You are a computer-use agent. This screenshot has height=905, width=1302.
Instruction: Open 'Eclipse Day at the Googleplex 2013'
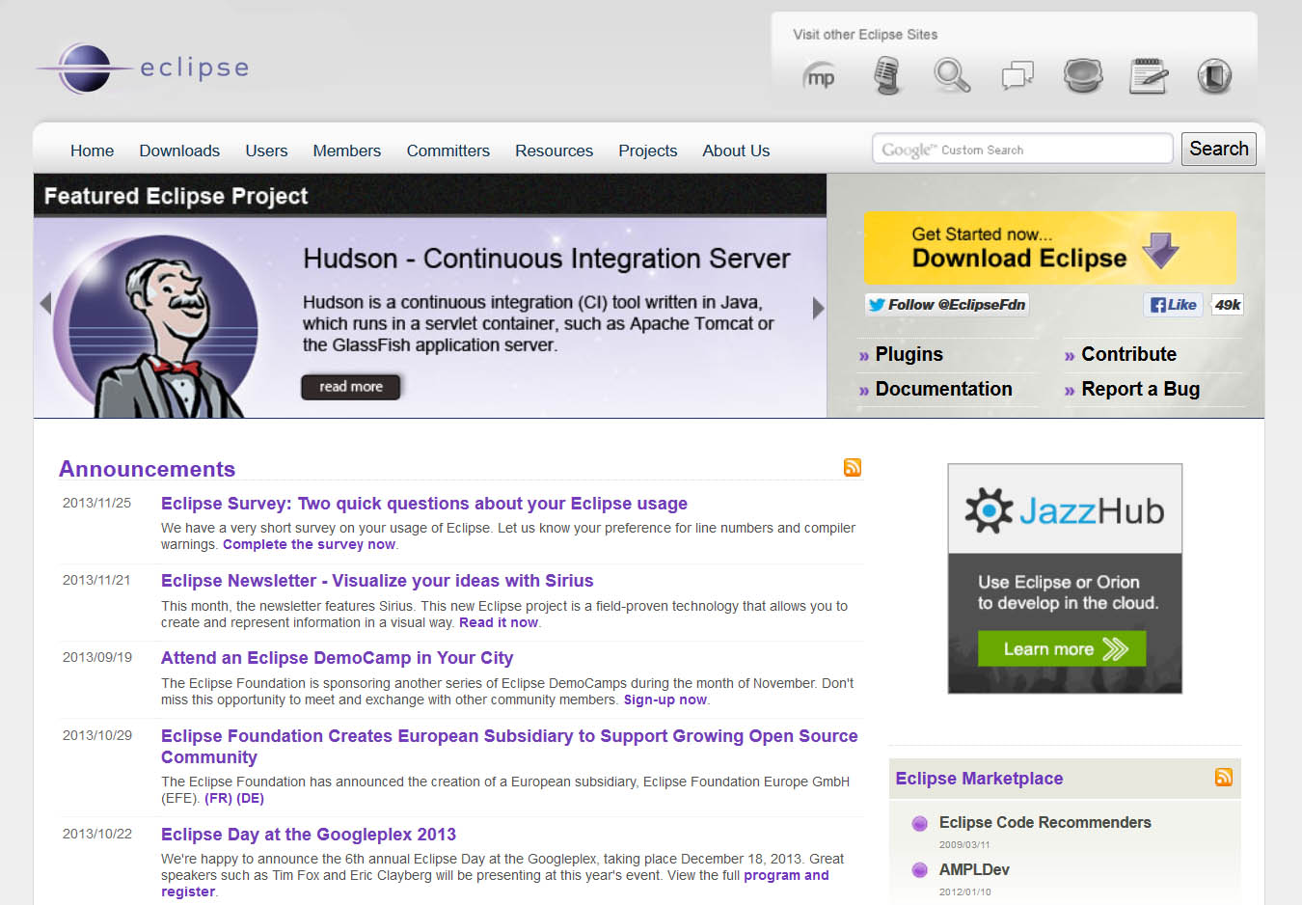tap(309, 835)
